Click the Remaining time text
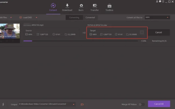 [x=159, y=41]
